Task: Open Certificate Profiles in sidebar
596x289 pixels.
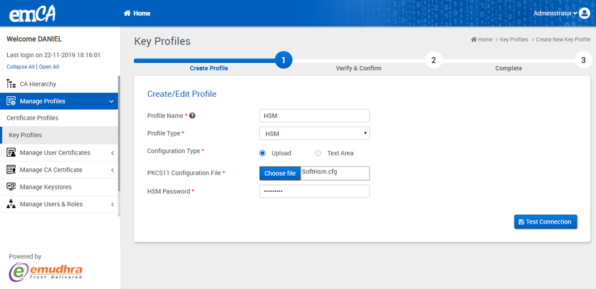Action: pyautogui.click(x=32, y=118)
